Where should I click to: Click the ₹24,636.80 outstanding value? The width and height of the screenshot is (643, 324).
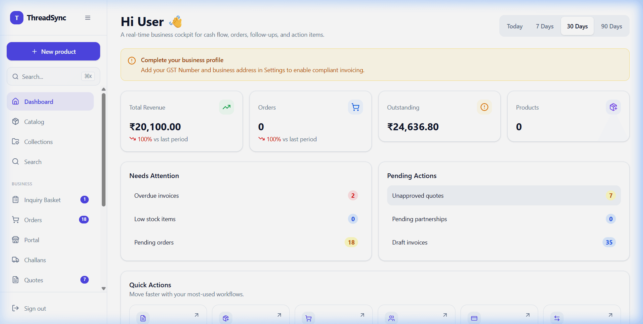coord(413,127)
